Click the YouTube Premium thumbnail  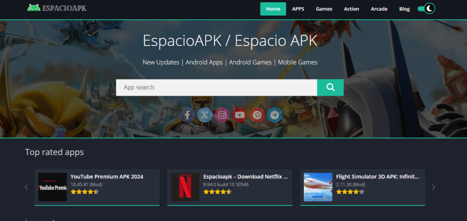(52, 187)
